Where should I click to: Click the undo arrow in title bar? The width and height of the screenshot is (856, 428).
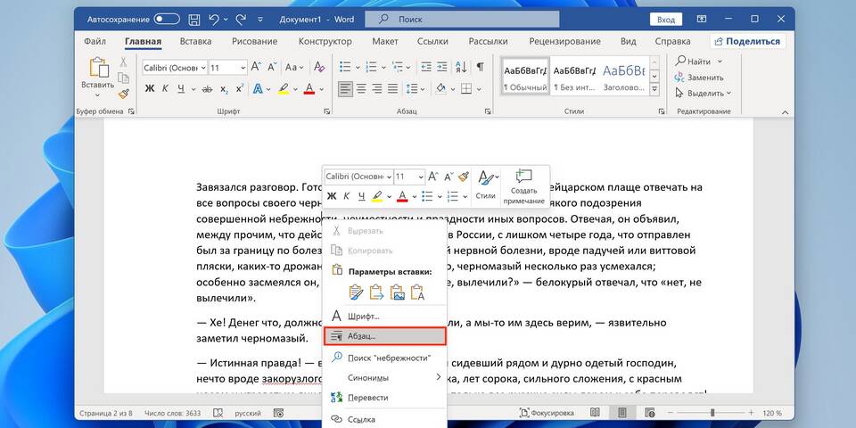(x=214, y=19)
